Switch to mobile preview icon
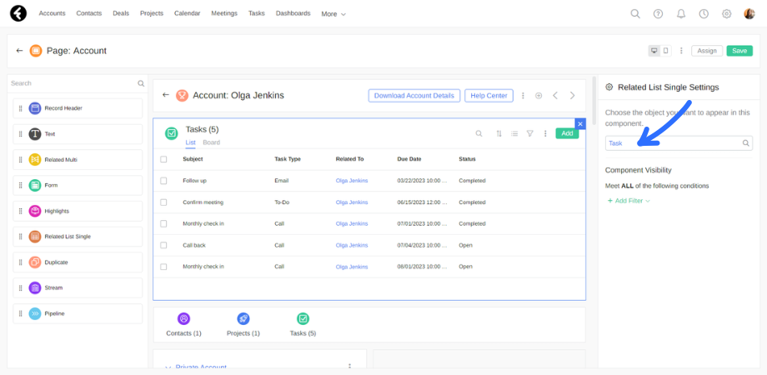This screenshot has width=767, height=375. (x=665, y=51)
